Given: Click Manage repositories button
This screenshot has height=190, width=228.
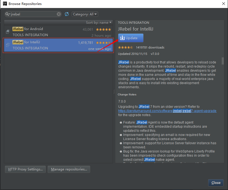Looking at the screenshot, I should (69, 169).
